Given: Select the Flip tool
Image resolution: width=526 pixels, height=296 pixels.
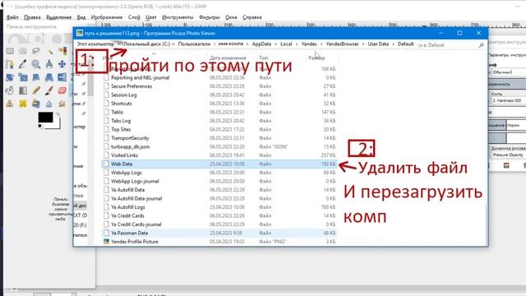Looking at the screenshot, I should click(x=62, y=77).
